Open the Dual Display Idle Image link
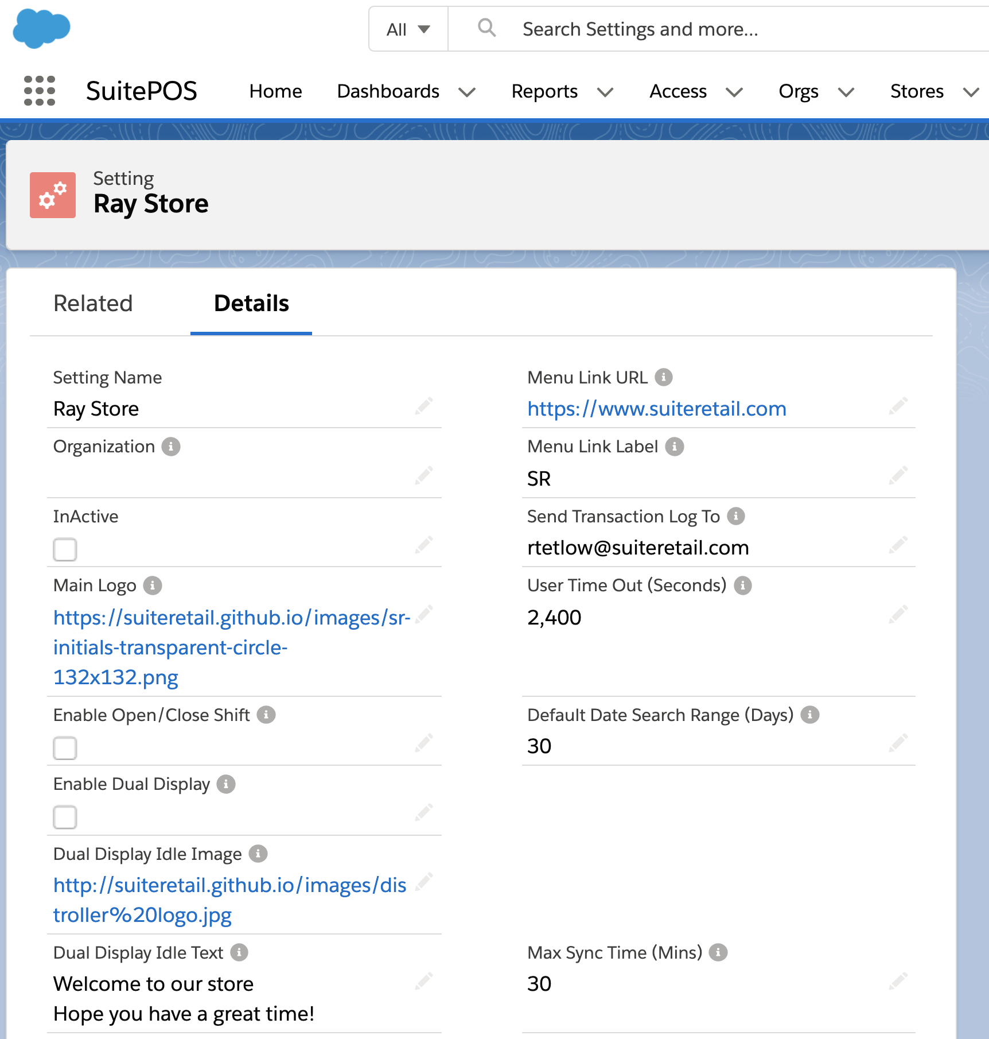 click(230, 900)
